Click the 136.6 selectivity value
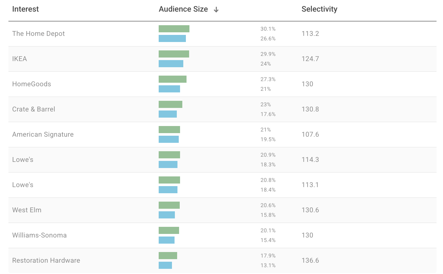Screen dimensions: 443x274 [x=310, y=260]
